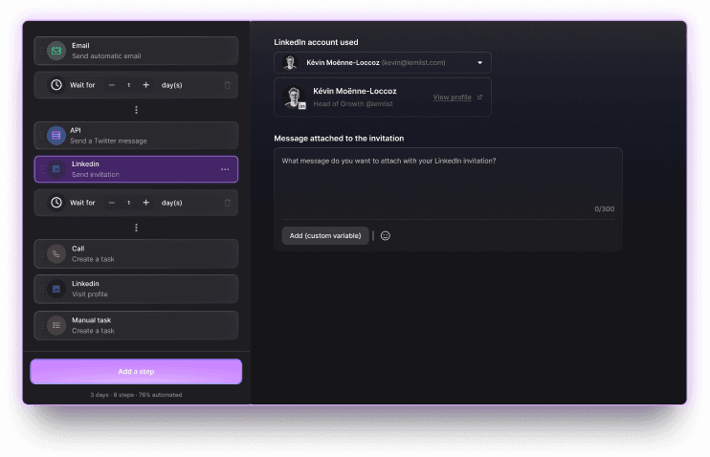Click the drag handle of the Manual task step
The height and width of the screenshot is (457, 710).
pos(41,325)
